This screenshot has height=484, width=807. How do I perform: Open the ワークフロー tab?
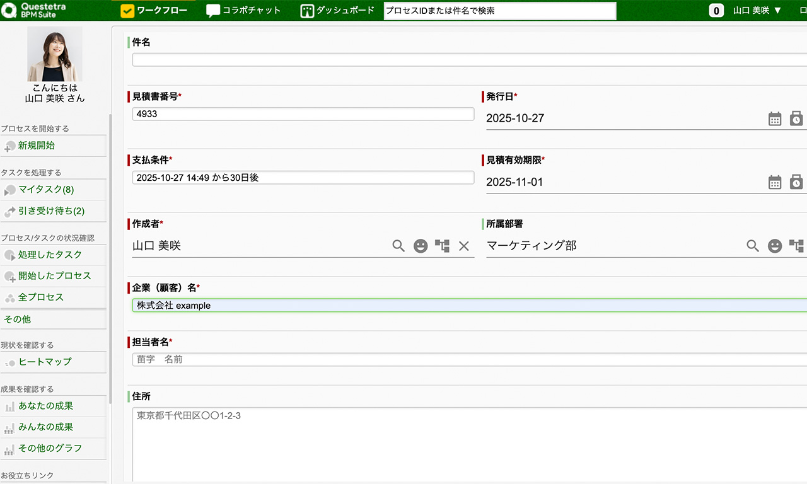coord(154,11)
